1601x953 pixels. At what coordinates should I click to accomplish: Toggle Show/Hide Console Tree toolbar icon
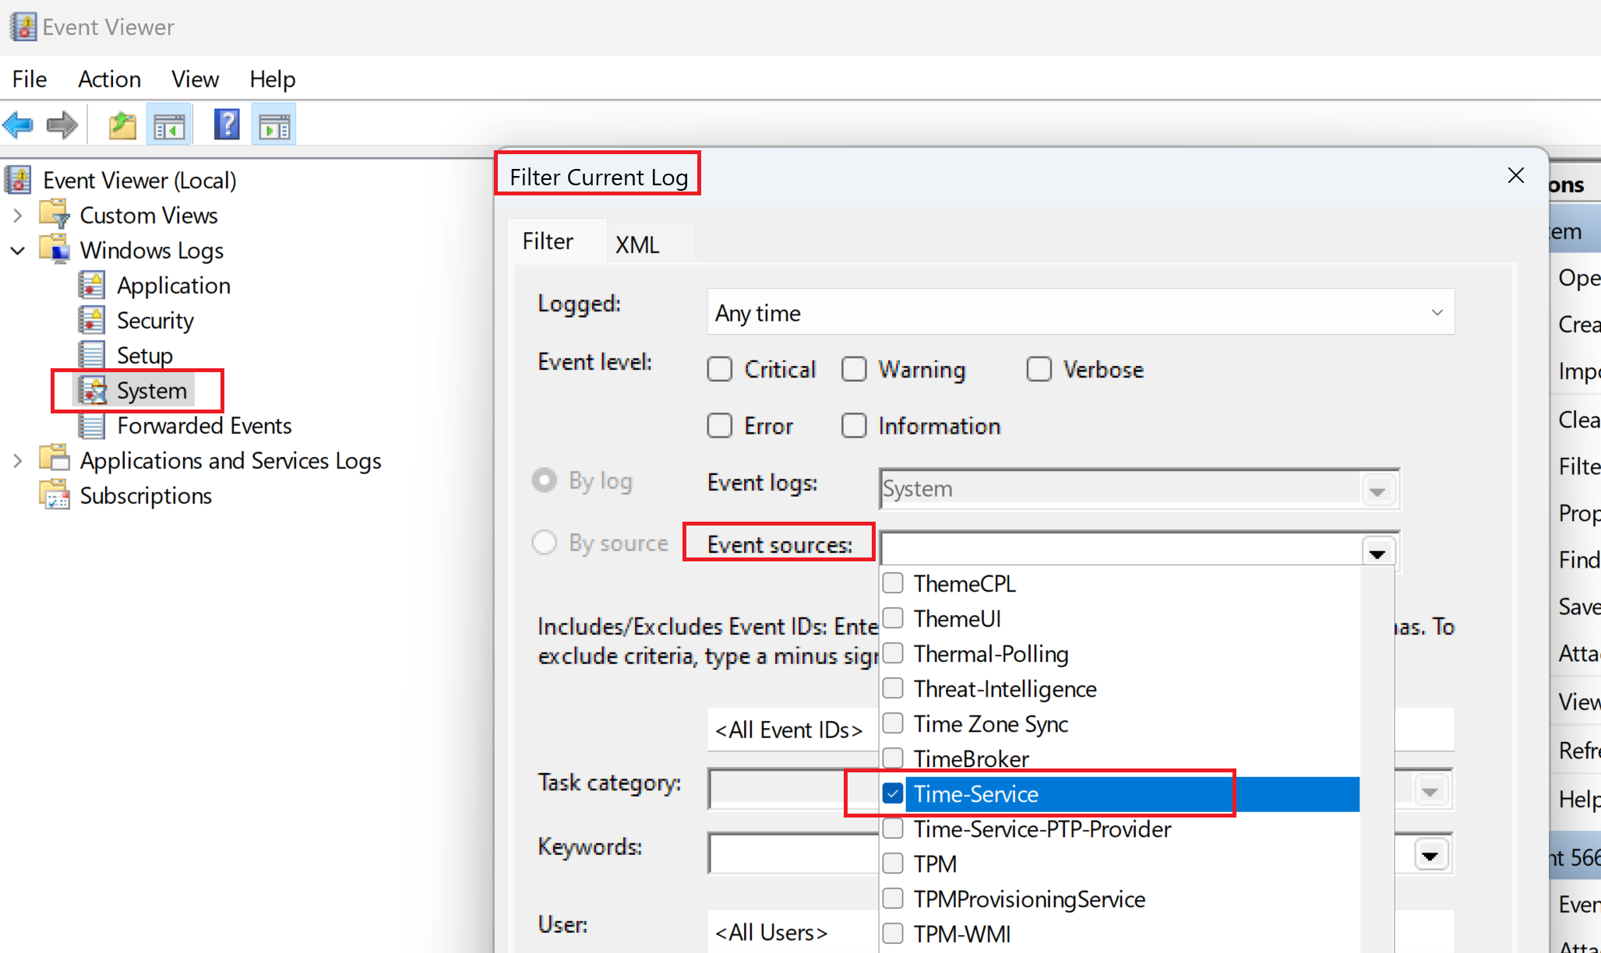click(x=169, y=125)
